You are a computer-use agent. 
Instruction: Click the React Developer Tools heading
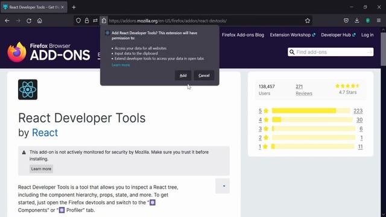tap(82, 118)
